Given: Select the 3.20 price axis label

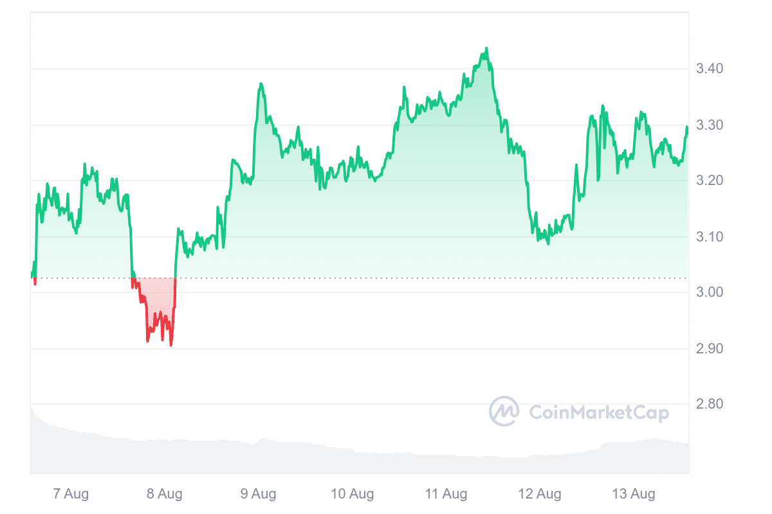Looking at the screenshot, I should (710, 181).
